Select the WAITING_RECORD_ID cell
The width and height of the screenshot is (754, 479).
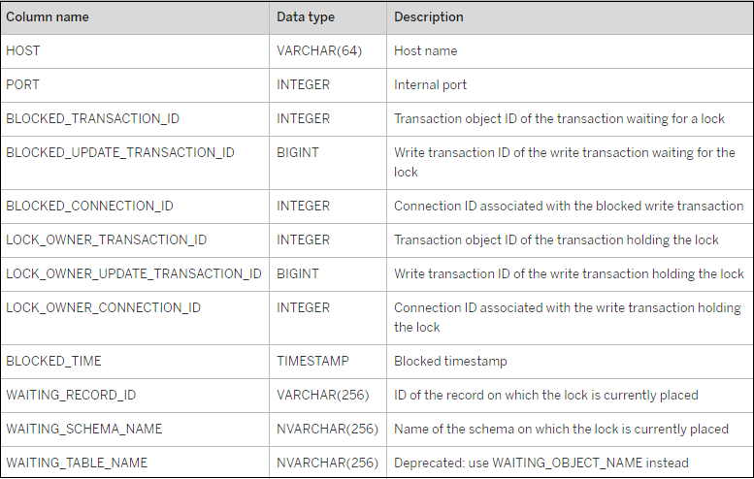click(x=71, y=395)
